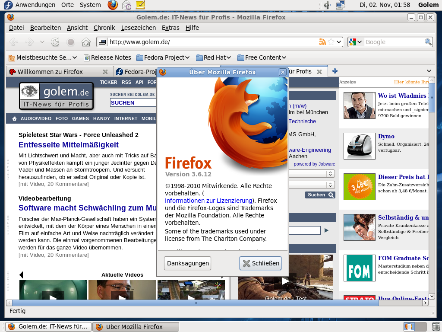The image size is (442, 332).
Task: Click the magnifier icon in the Google search box
Action: (x=428, y=42)
